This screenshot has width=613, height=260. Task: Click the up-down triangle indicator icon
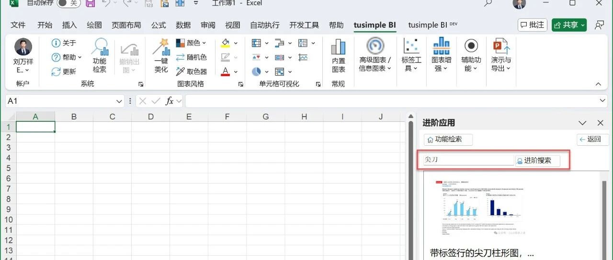[x=257, y=57]
